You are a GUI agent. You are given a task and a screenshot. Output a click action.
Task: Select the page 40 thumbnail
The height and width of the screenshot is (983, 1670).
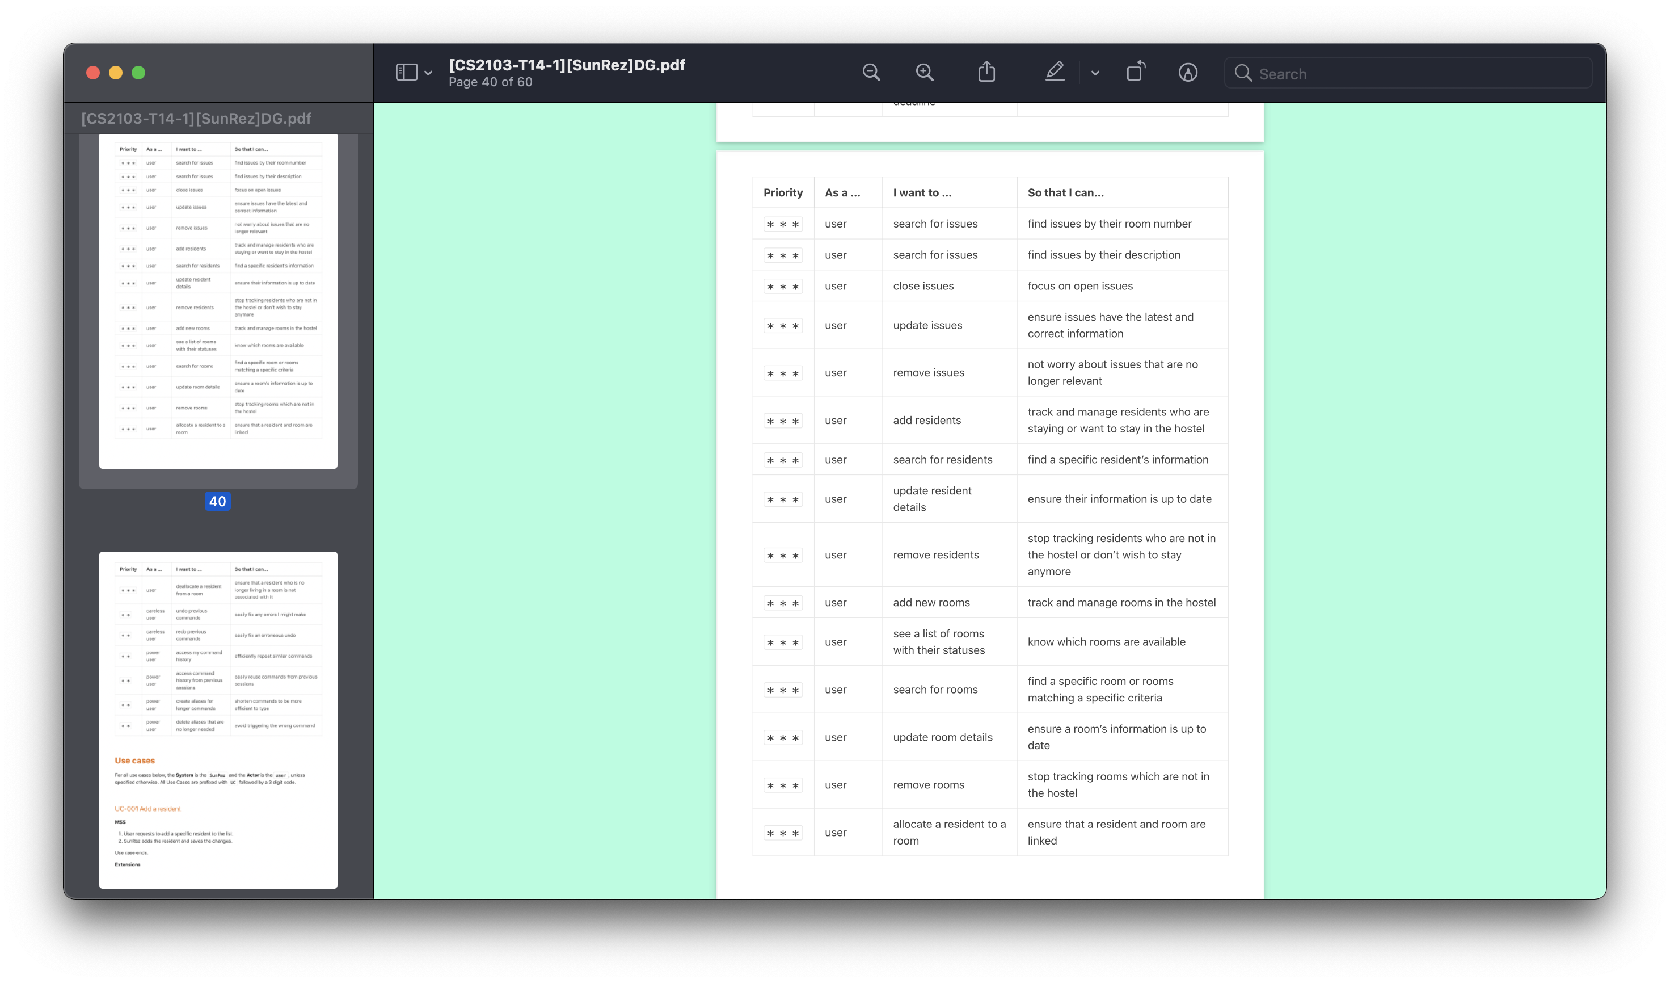pos(218,301)
